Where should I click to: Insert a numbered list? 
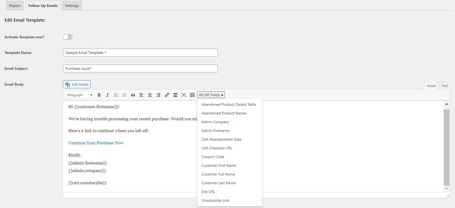pyautogui.click(x=125, y=95)
